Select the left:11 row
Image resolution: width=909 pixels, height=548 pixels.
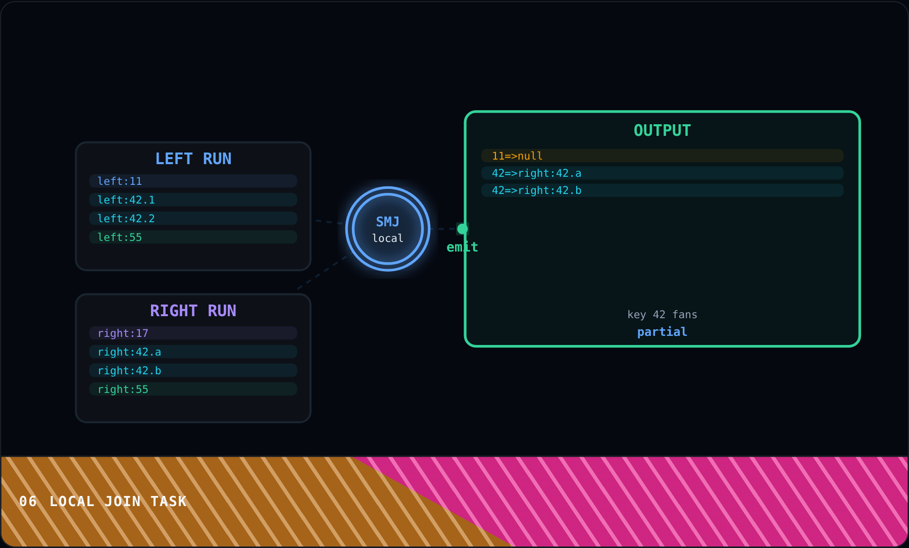point(193,181)
